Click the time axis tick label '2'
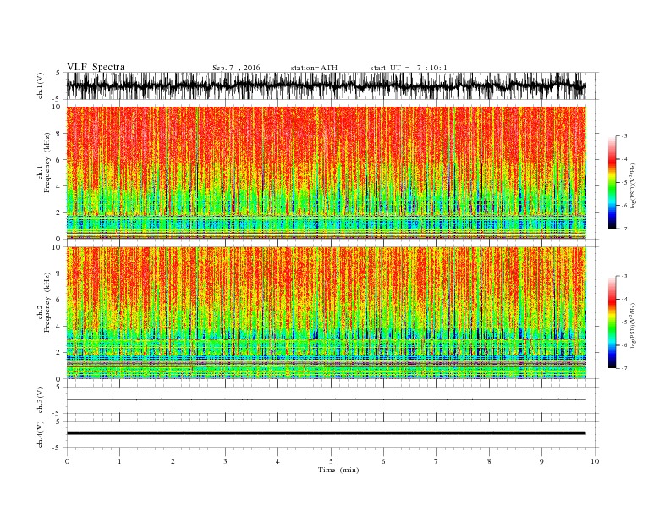The image size is (670, 518). 173,461
